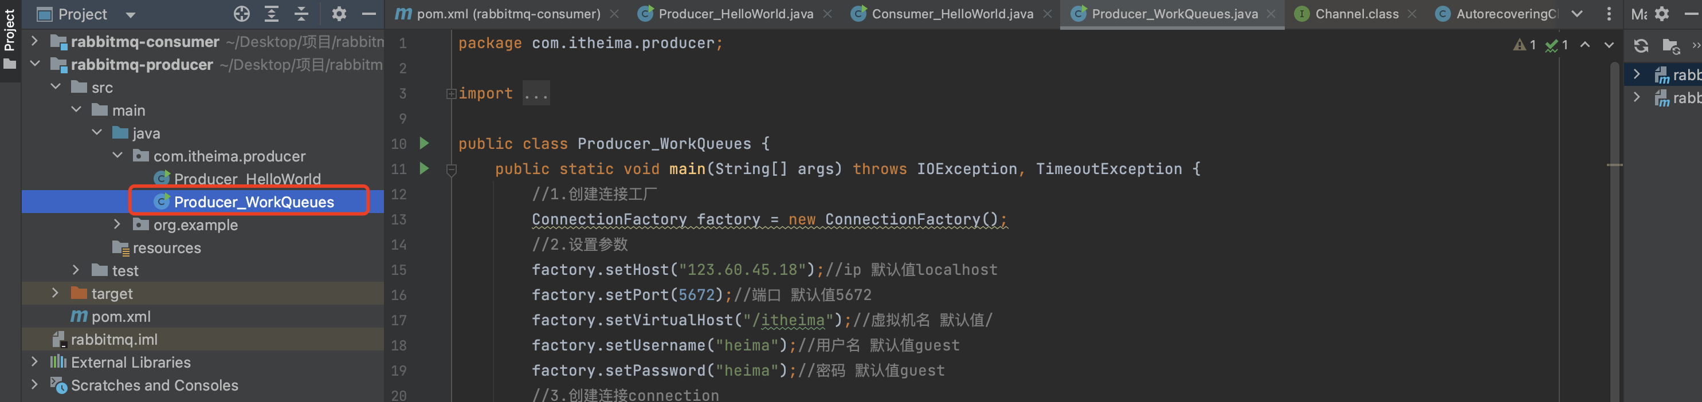Jump to next highlighted error arrow
The width and height of the screenshot is (1702, 402).
tap(1609, 45)
